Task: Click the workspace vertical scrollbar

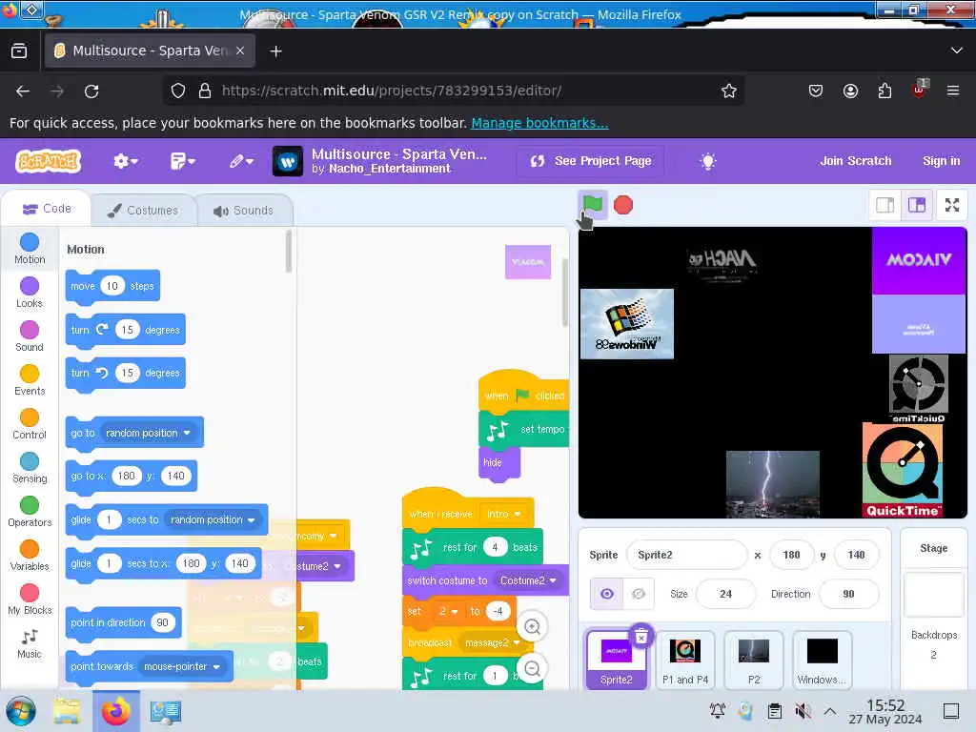Action: click(x=565, y=293)
